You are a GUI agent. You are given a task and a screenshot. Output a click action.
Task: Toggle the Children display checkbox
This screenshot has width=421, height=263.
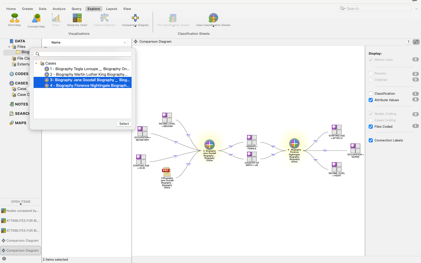[371, 80]
